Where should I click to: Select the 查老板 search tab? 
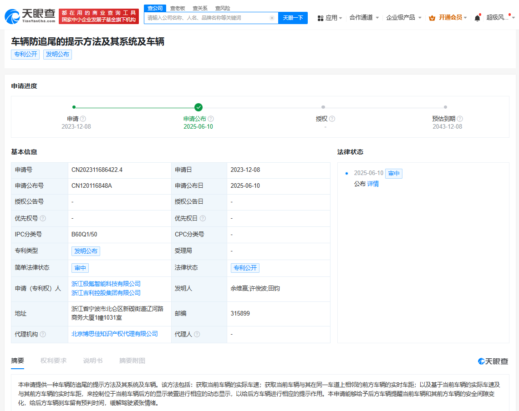pyautogui.click(x=178, y=8)
